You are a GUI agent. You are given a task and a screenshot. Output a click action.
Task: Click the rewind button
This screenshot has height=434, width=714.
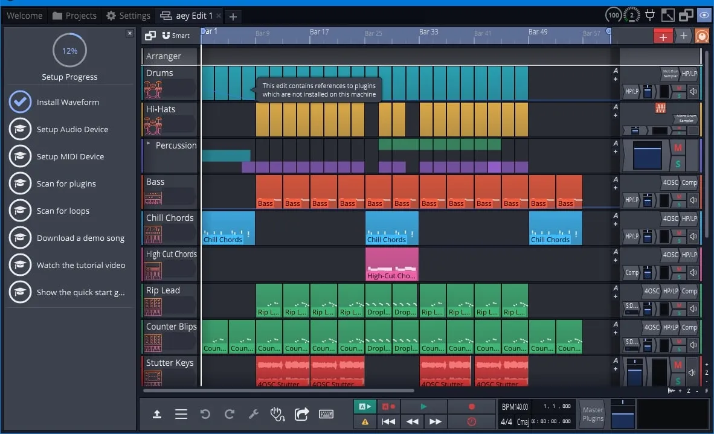tap(412, 422)
